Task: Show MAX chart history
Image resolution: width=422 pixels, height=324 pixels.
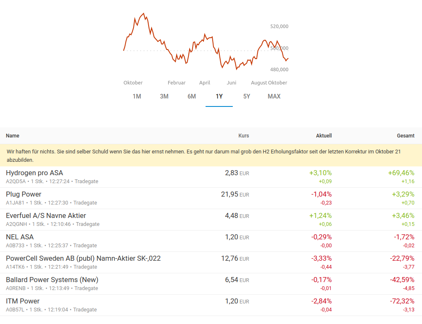Action: [274, 96]
